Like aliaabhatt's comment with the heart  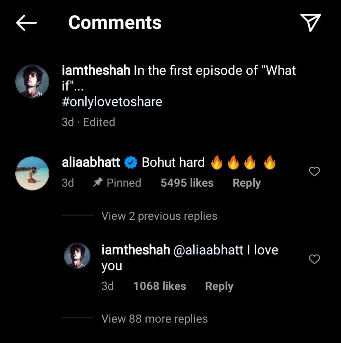click(x=314, y=172)
